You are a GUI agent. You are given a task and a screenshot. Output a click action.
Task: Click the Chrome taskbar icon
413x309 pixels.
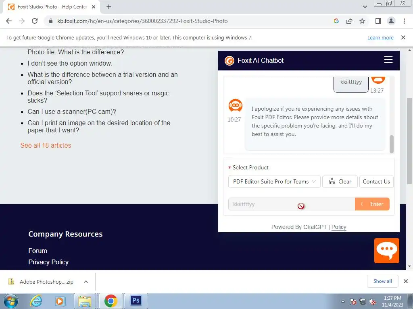[111, 301]
